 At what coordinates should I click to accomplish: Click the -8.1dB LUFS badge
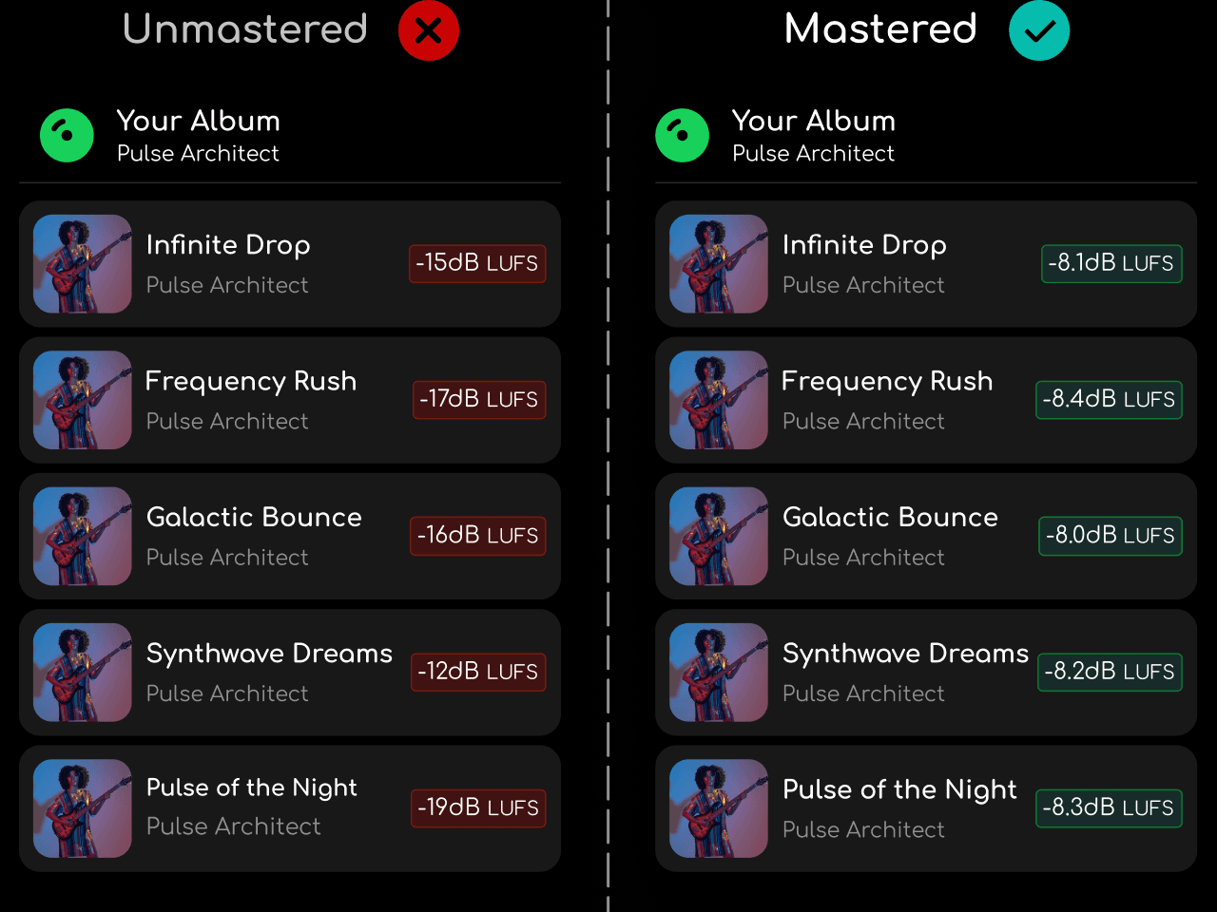1111,263
